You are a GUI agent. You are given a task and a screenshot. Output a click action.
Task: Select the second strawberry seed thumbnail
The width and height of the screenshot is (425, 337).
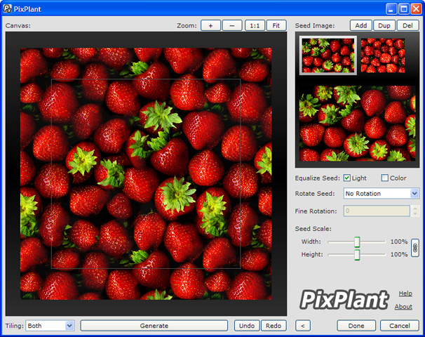(x=382, y=55)
